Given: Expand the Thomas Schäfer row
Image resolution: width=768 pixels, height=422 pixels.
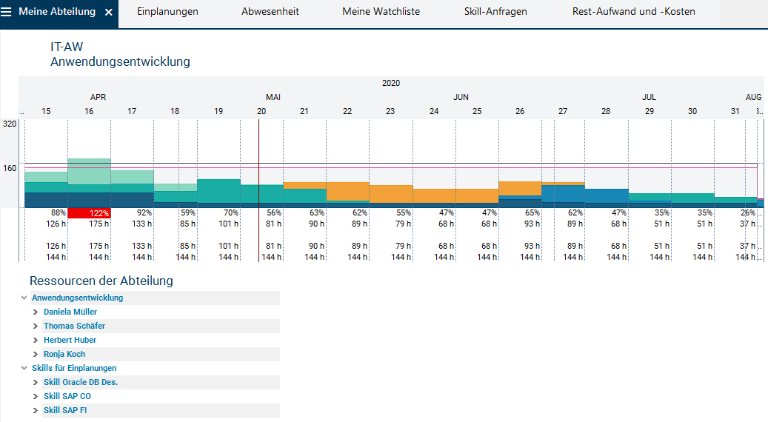Looking at the screenshot, I should point(36,326).
